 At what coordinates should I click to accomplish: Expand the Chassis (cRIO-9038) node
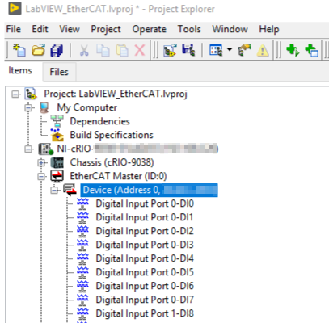[x=41, y=162]
